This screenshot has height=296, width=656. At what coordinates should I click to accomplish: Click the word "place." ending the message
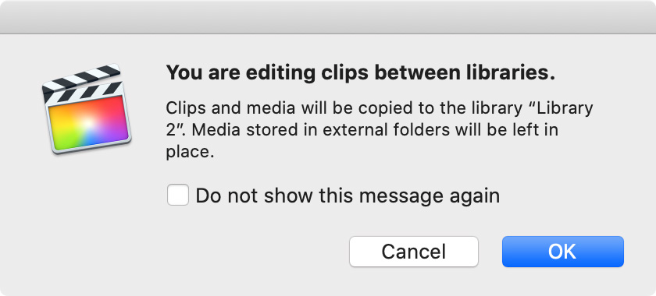pos(190,152)
